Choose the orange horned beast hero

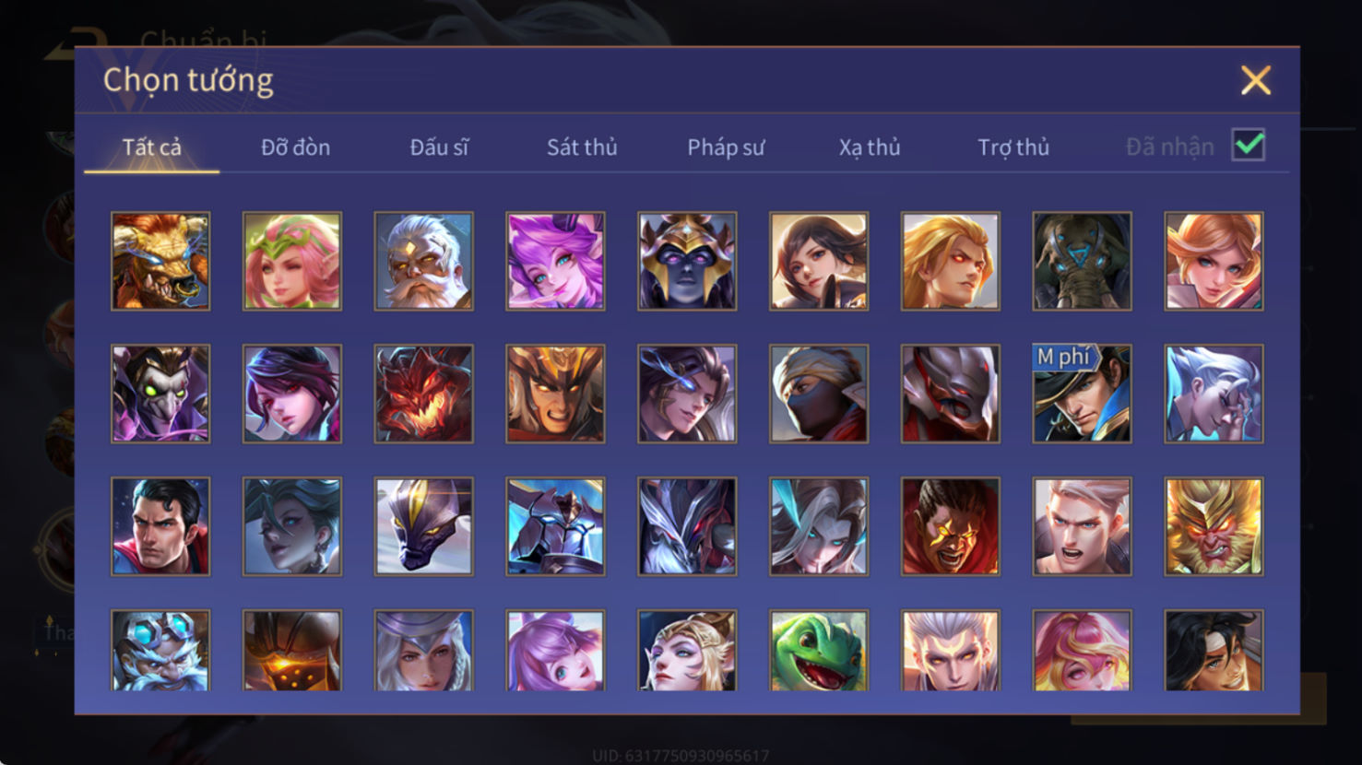[x=160, y=261]
